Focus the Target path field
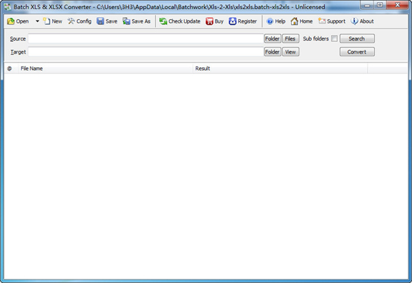Viewport: 412px width, 283px height. (146, 52)
